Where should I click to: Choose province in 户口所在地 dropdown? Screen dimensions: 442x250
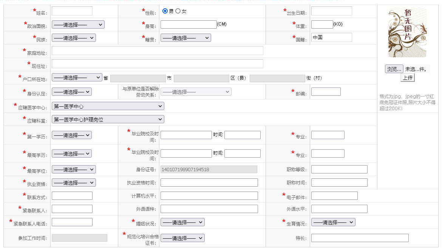pyautogui.click(x=77, y=77)
